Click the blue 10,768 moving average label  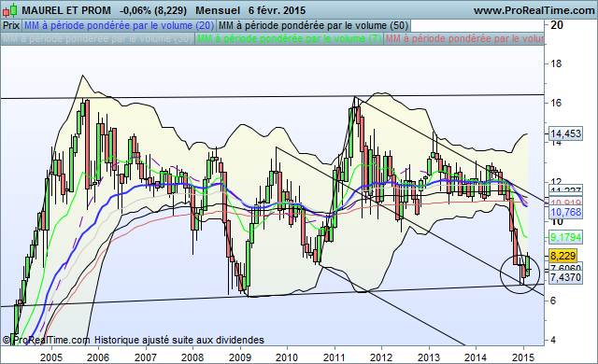click(x=565, y=212)
